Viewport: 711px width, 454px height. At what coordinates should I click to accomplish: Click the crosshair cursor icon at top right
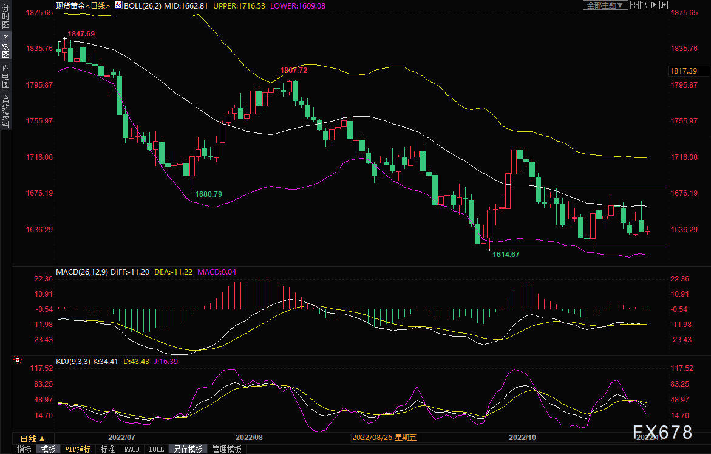point(634,5)
